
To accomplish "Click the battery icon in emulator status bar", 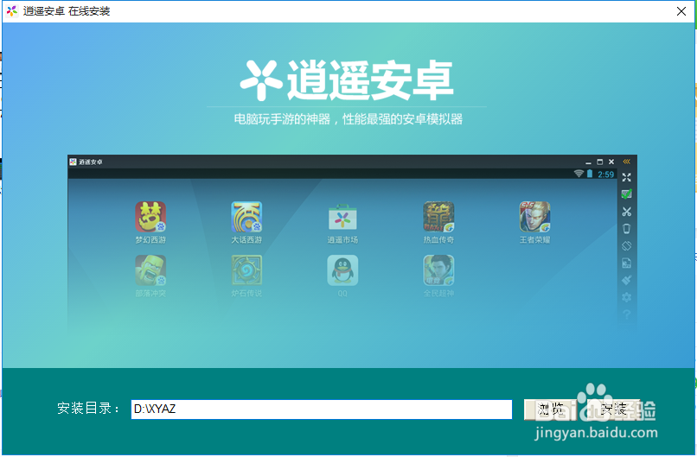I will 590,174.
